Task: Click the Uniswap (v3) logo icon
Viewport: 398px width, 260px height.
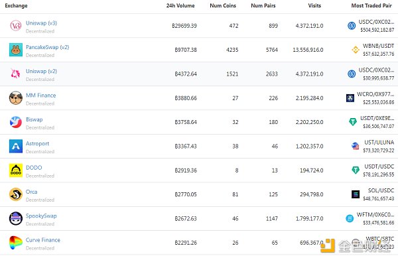Action: (x=16, y=26)
